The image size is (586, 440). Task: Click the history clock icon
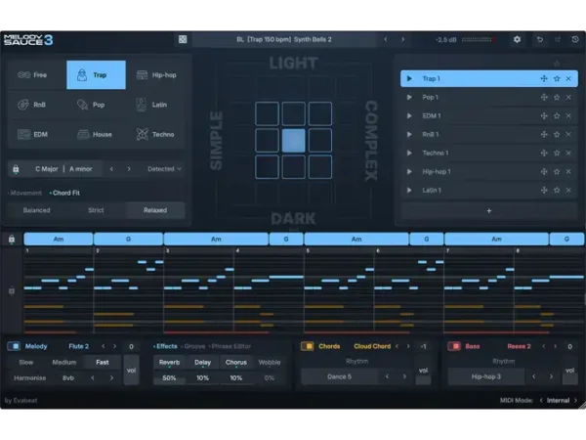coord(575,39)
